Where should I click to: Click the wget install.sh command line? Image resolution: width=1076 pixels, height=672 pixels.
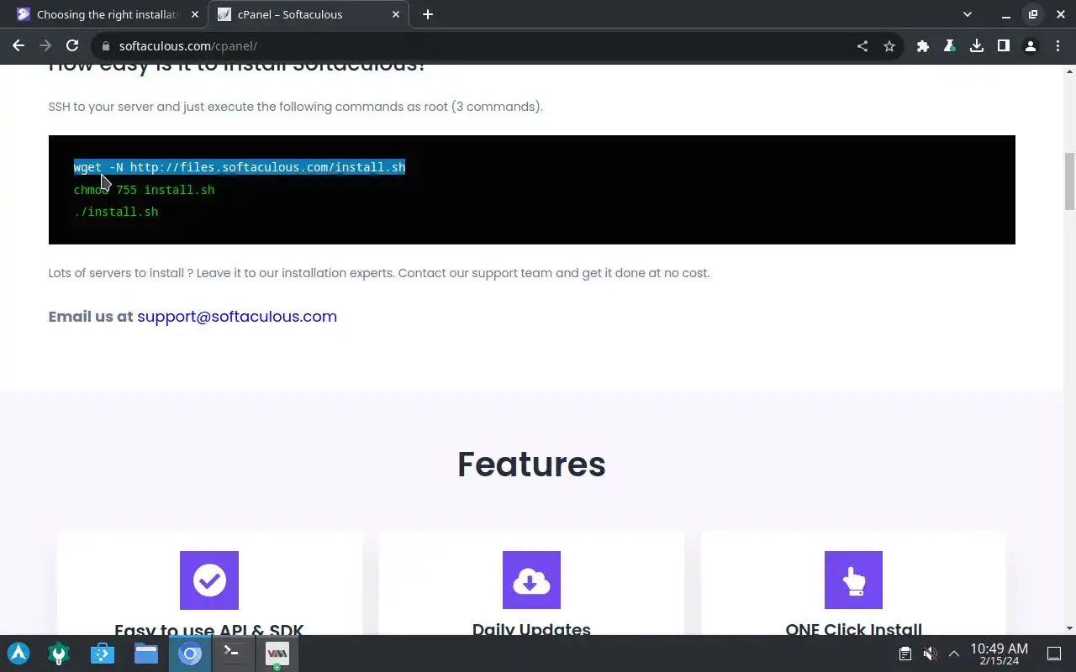[x=240, y=167]
